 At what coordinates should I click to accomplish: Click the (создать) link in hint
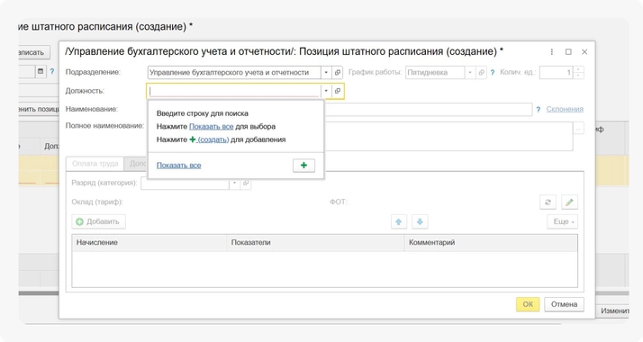pos(213,139)
